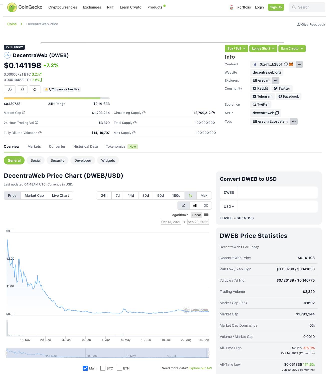
Task: Switch to candlestick chart icon
Action: click(195, 206)
